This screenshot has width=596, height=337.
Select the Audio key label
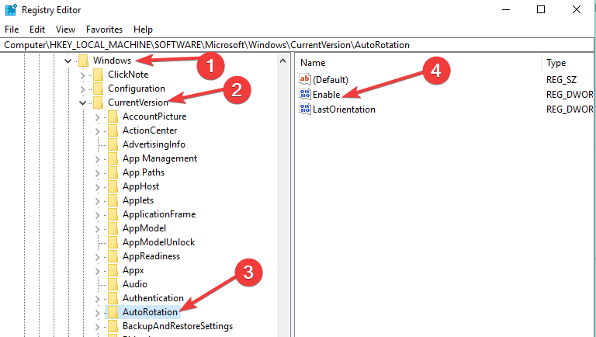pyautogui.click(x=134, y=284)
